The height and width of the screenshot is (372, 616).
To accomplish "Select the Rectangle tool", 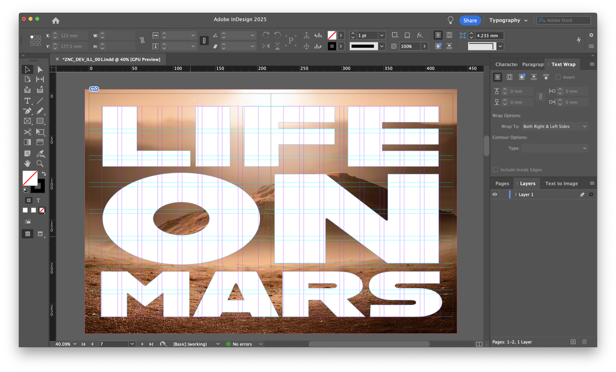I will point(40,122).
